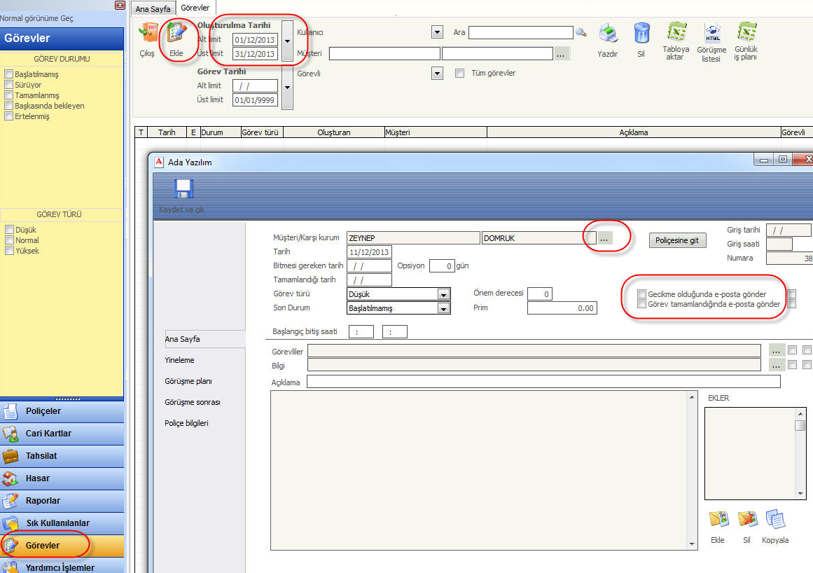Switch to the Ana Sayfa tab

pyautogui.click(x=153, y=8)
